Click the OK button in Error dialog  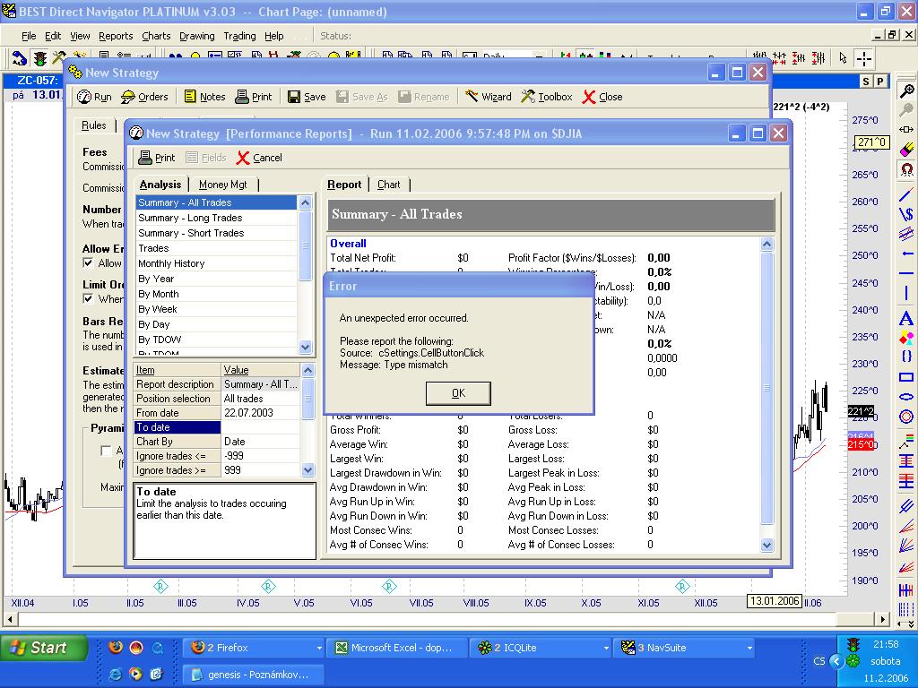coord(458,393)
